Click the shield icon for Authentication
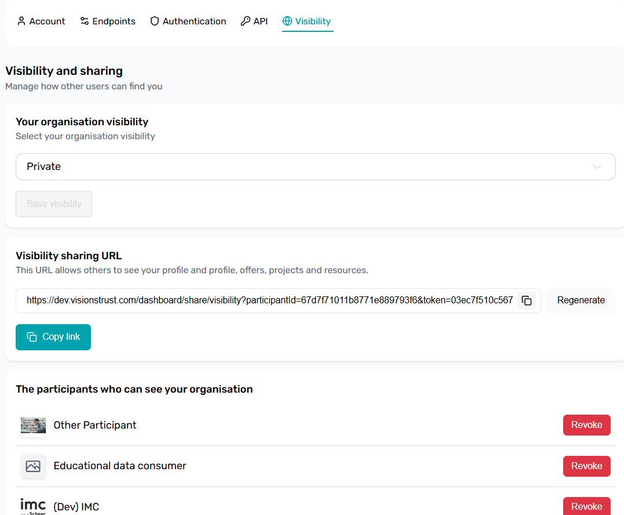Viewport: 624px width, 515px height. tap(155, 21)
